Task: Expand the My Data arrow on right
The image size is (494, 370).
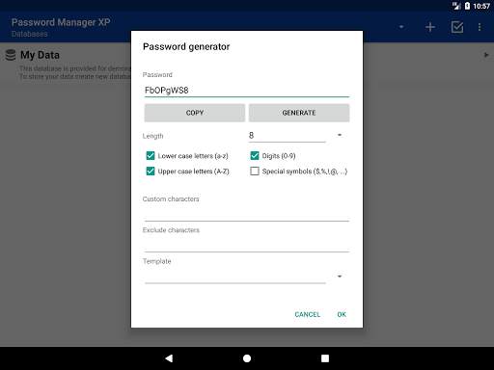Action: tap(486, 55)
